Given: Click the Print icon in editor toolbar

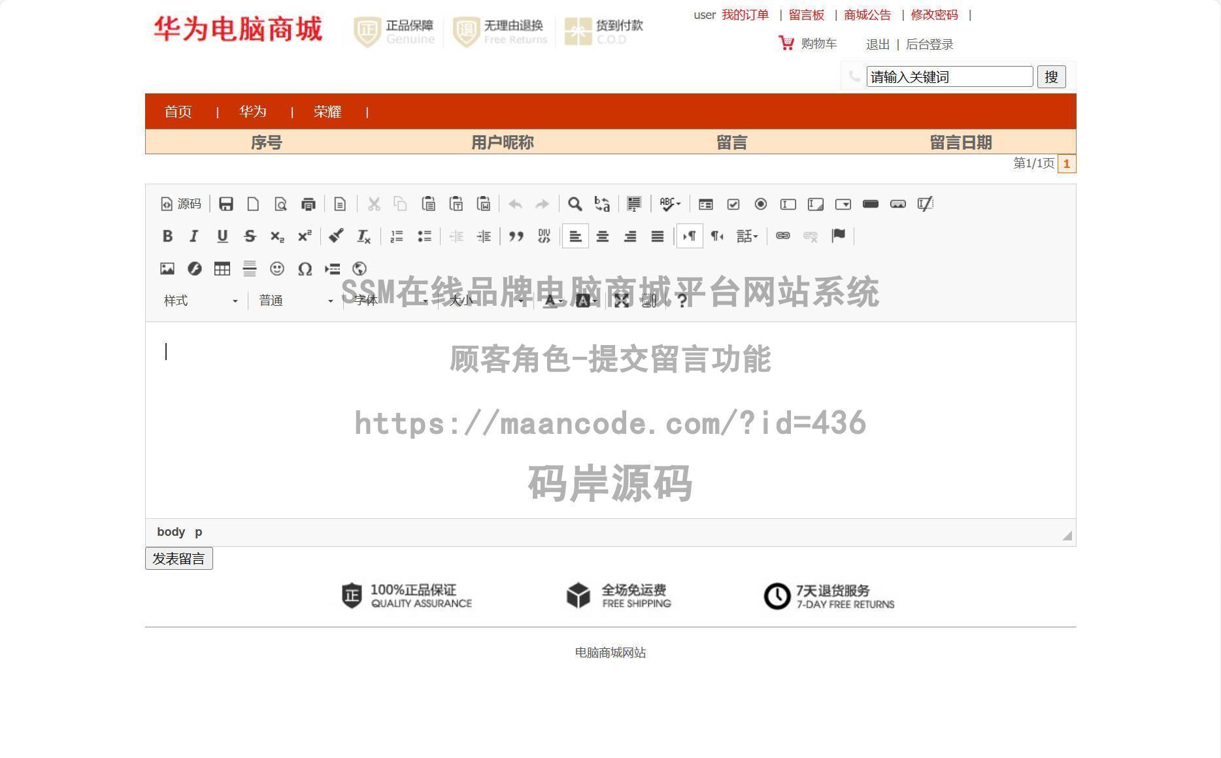Looking at the screenshot, I should coord(308,204).
